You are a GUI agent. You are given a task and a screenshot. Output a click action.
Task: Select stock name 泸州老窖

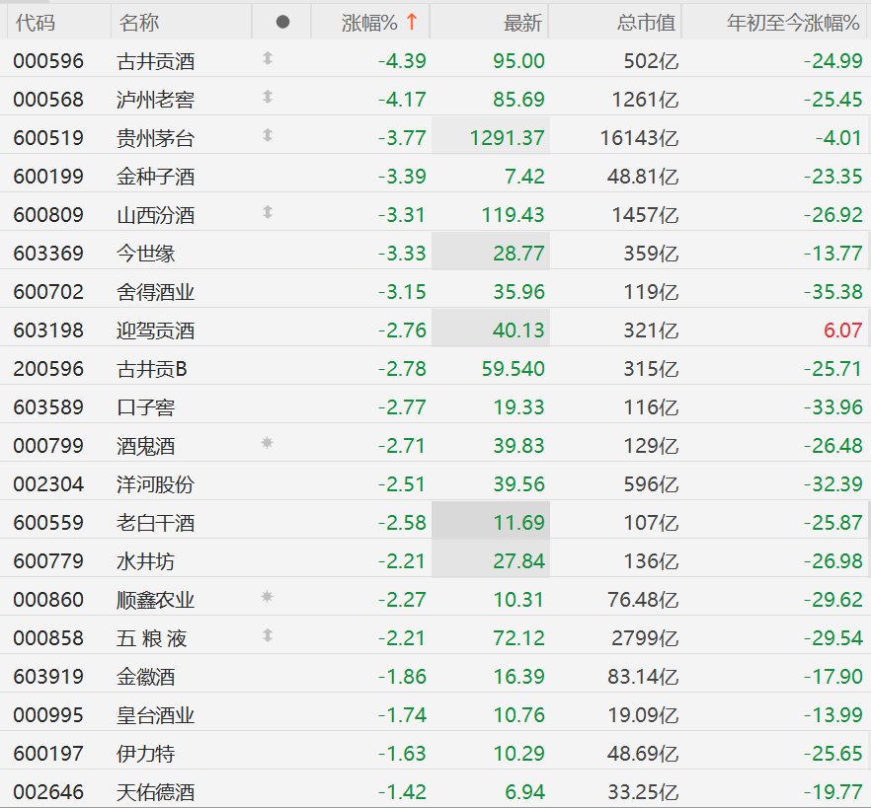156,100
